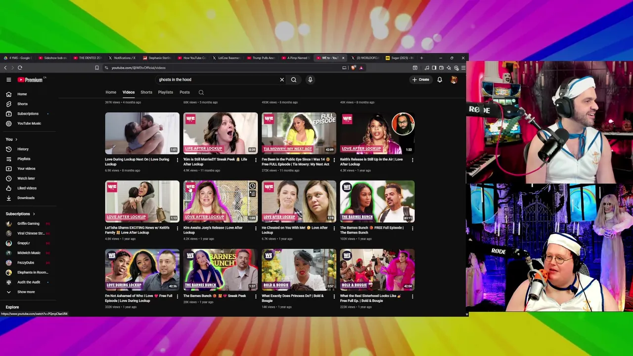Expand the Subscriptions section chevron
This screenshot has width=633, height=356.
pyautogui.click(x=34, y=214)
